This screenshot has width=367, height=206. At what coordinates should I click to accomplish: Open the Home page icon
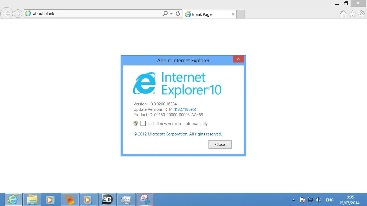343,14
